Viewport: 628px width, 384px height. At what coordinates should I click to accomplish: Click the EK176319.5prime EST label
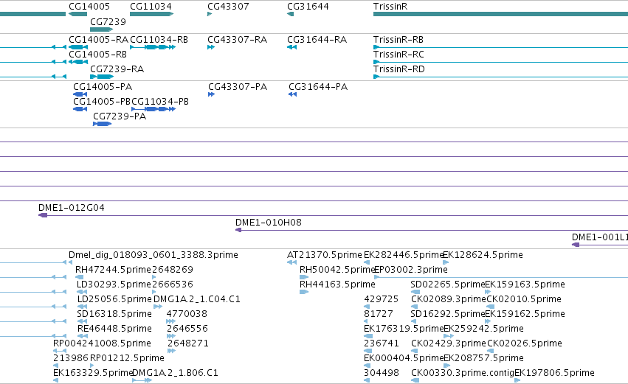click(404, 329)
